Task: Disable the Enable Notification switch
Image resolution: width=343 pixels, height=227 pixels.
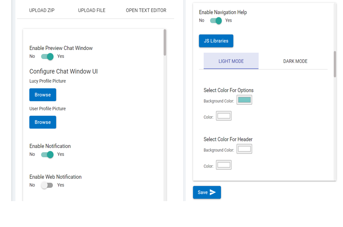Action: pyautogui.click(x=48, y=155)
